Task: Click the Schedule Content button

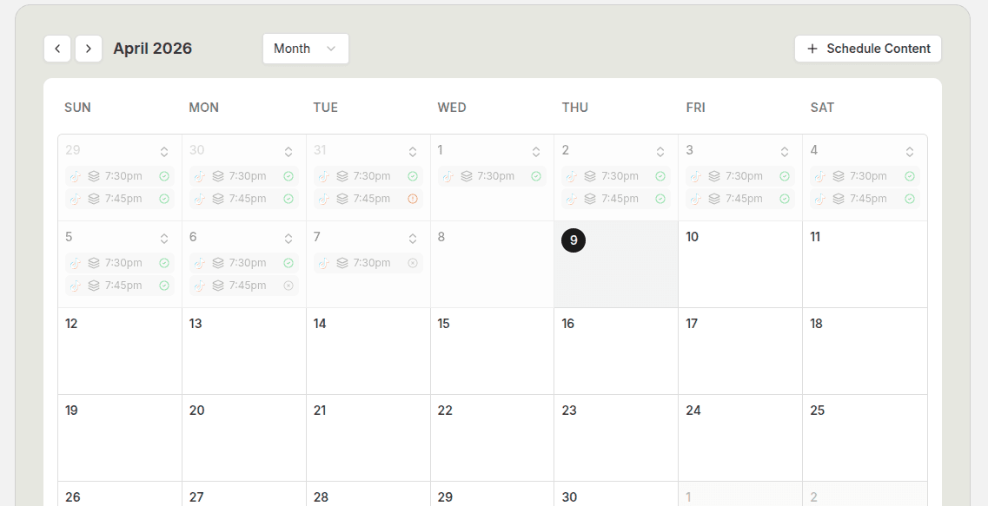Action: [867, 49]
